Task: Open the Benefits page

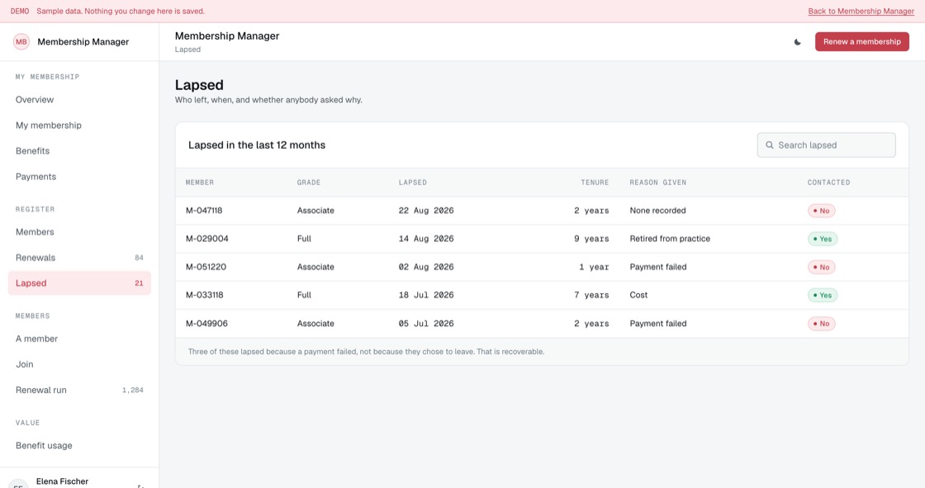Action: click(79, 151)
